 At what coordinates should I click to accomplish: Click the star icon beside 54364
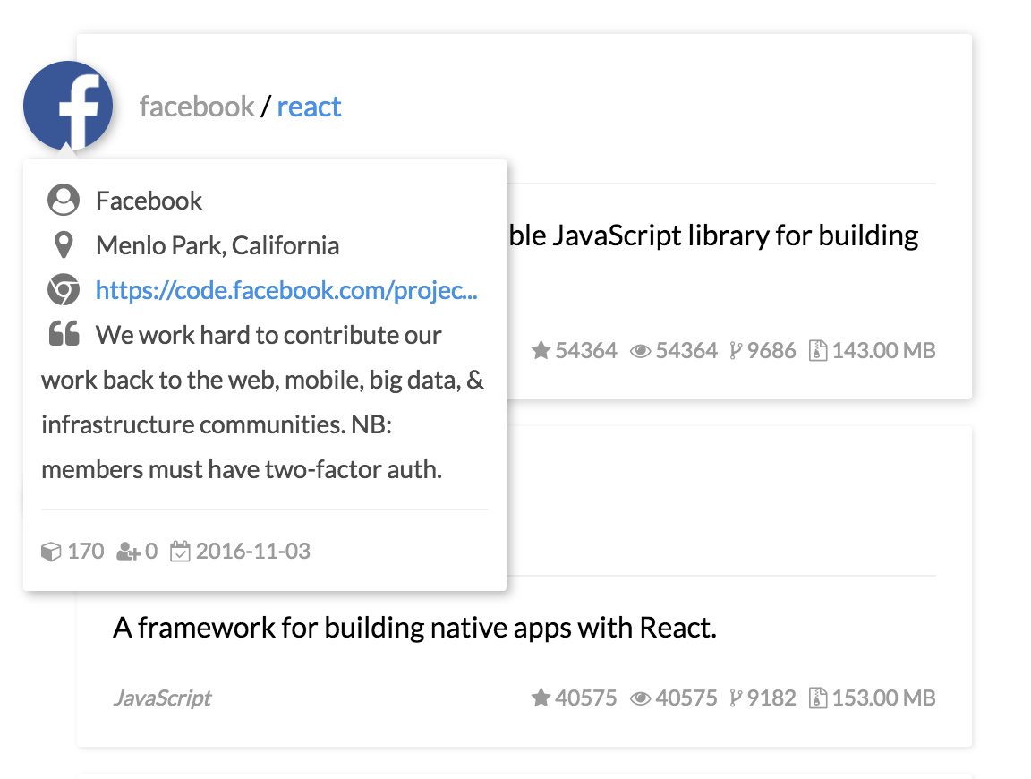click(x=541, y=350)
